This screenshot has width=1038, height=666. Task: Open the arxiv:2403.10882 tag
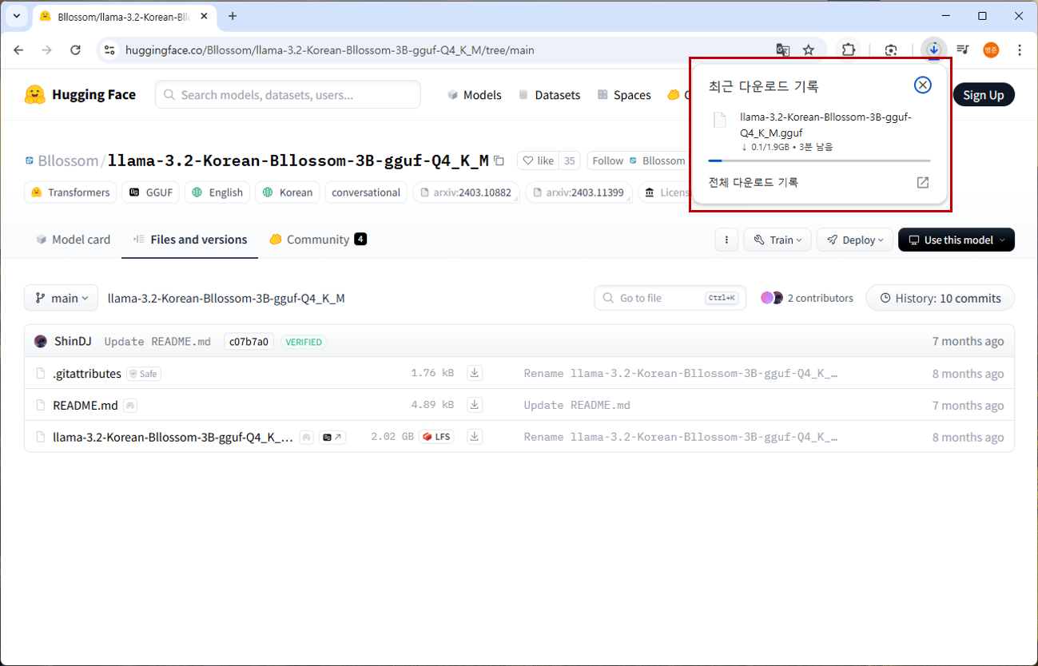(x=467, y=192)
